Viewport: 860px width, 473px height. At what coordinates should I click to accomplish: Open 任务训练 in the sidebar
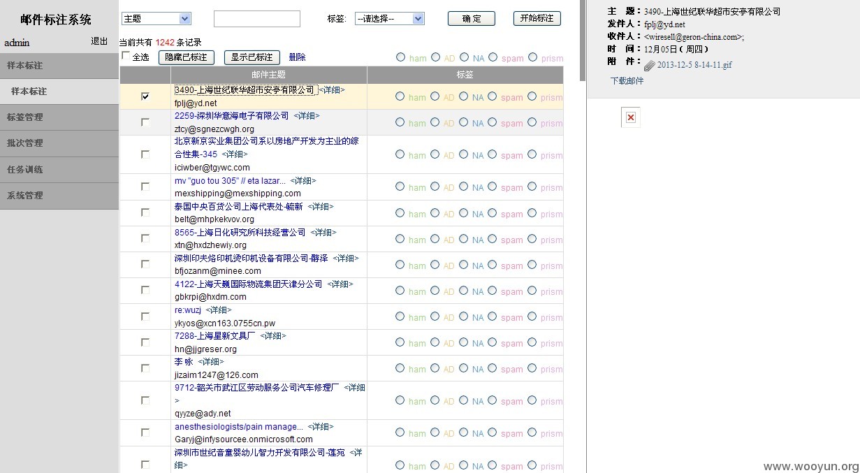(x=59, y=169)
